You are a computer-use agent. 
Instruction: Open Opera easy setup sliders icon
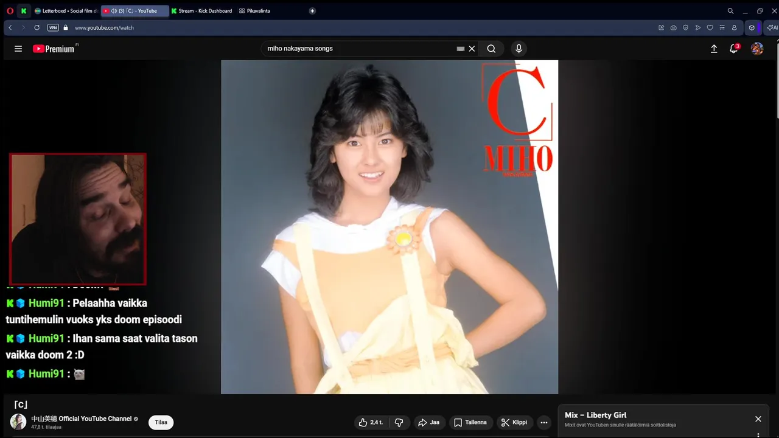click(722, 27)
